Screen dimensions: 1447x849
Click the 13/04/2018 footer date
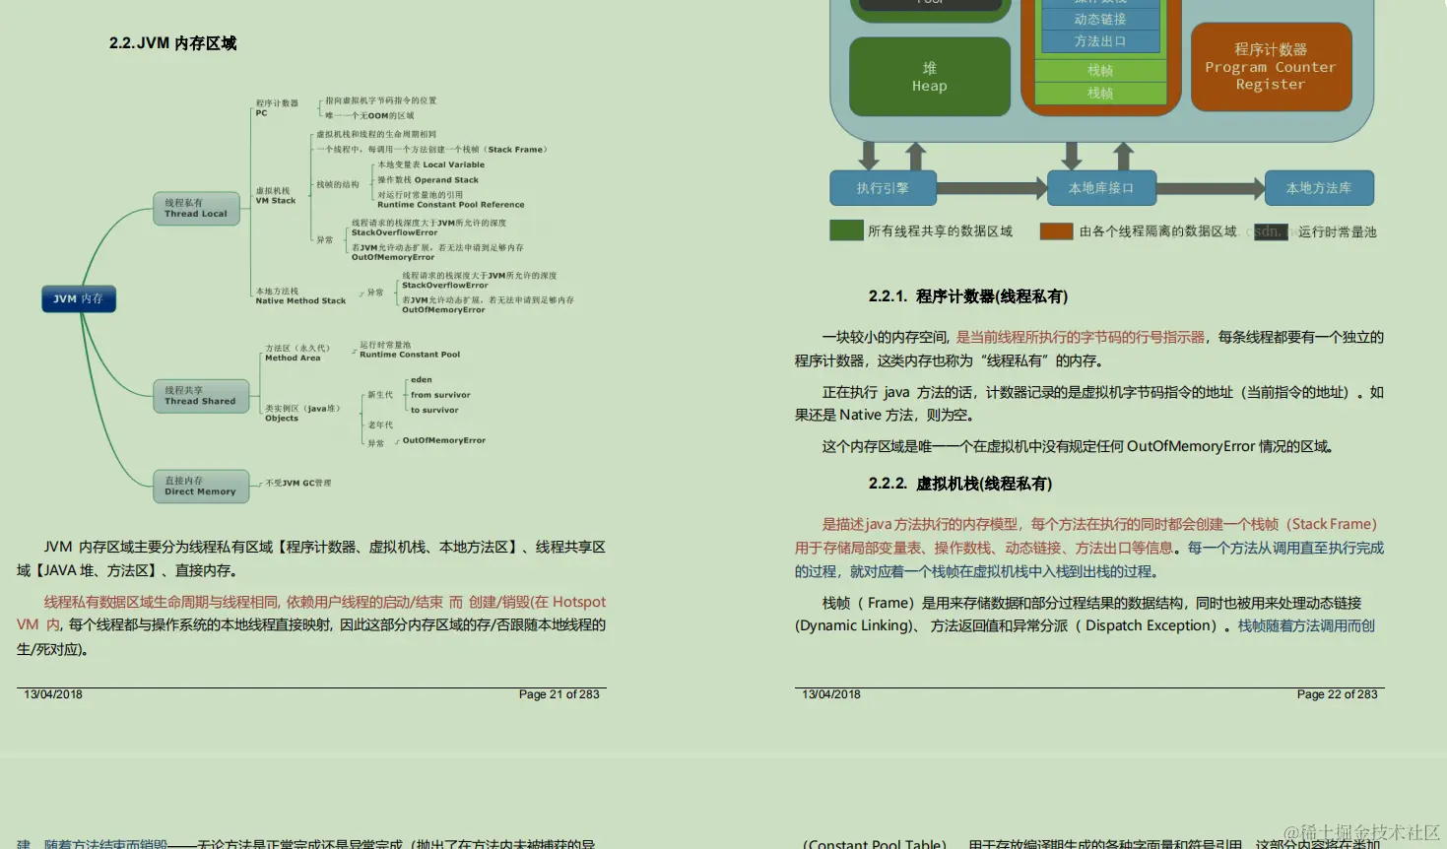coord(832,693)
